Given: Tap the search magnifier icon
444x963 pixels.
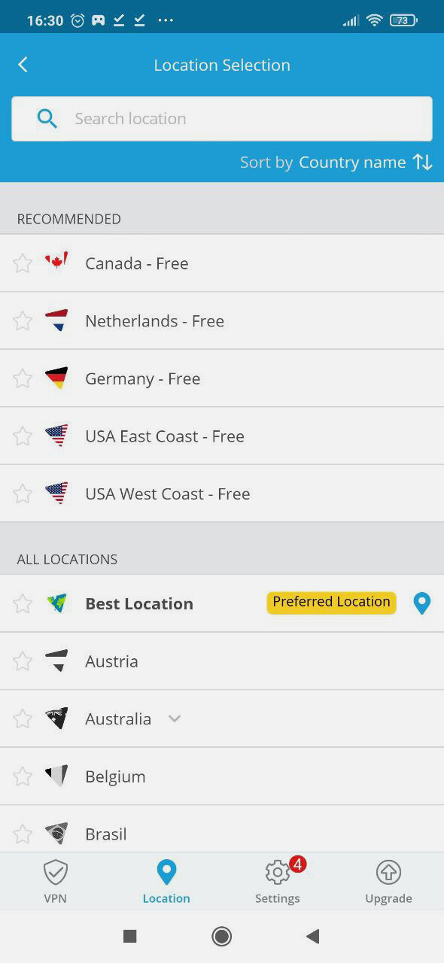Looking at the screenshot, I should pyautogui.click(x=47, y=119).
